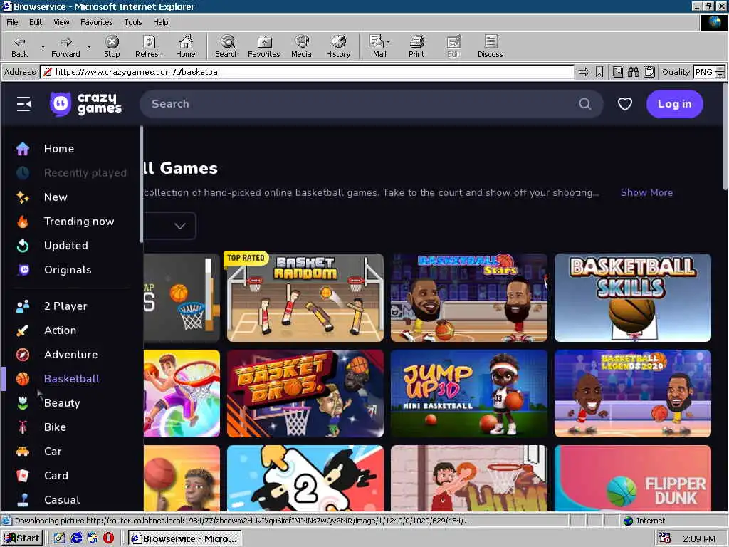Expand the filter dropdown chevron

[x=180, y=226]
